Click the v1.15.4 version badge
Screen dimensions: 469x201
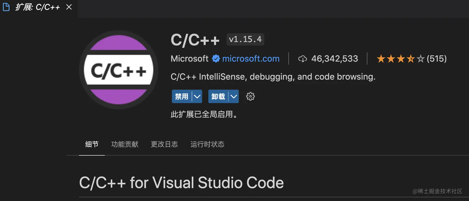[x=245, y=39]
